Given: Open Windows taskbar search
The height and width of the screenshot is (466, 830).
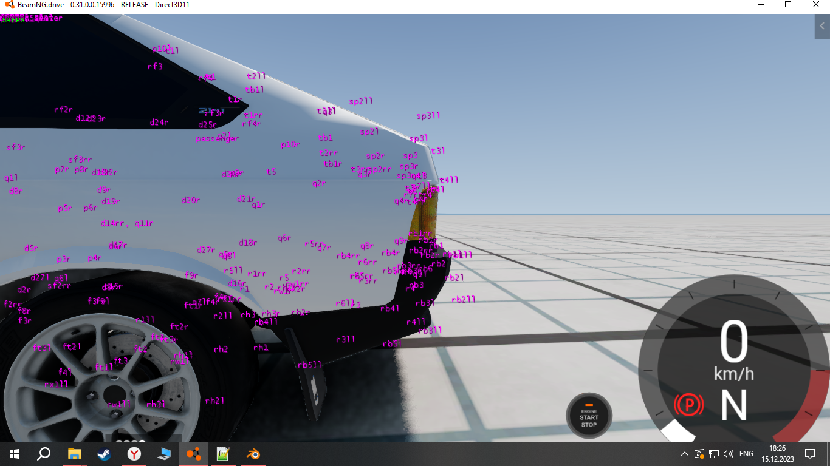Looking at the screenshot, I should tap(44, 454).
